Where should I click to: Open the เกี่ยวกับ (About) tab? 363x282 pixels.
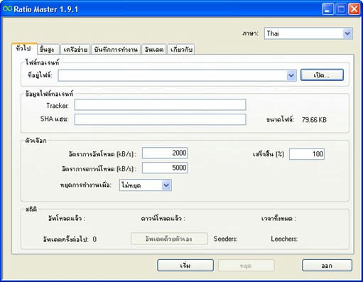(181, 50)
